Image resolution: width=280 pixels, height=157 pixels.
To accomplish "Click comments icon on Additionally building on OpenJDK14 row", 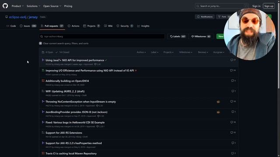I will point(234,81).
